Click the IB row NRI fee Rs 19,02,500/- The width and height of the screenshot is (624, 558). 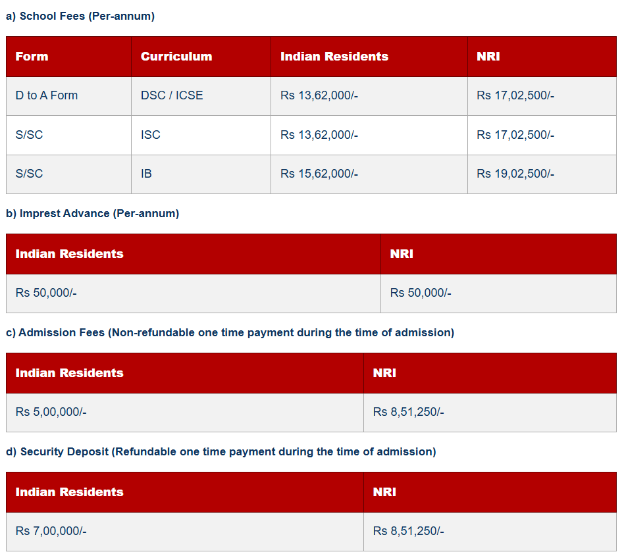click(x=515, y=174)
